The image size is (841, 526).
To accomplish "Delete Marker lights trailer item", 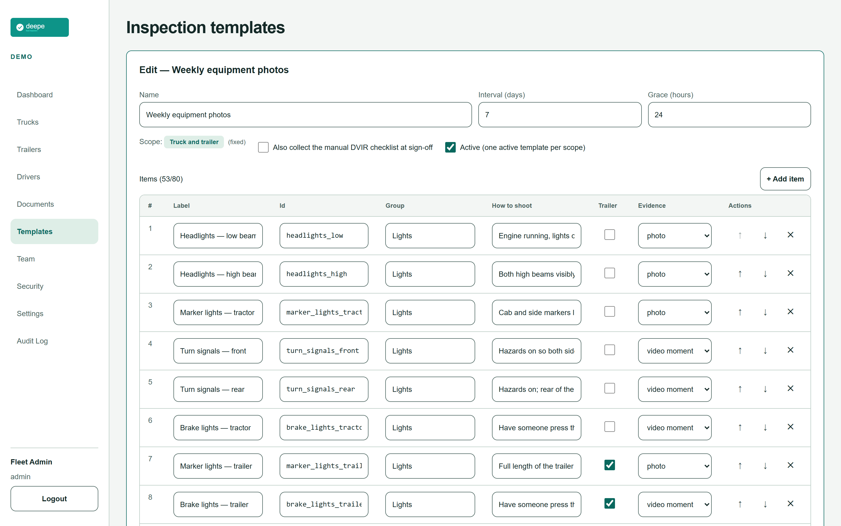I will click(790, 465).
